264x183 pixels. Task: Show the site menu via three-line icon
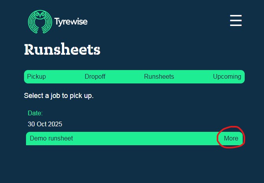(236, 20)
